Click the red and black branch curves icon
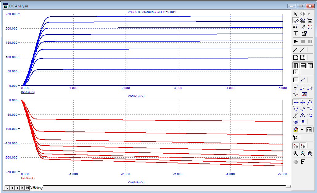 pyautogui.click(x=296, y=94)
